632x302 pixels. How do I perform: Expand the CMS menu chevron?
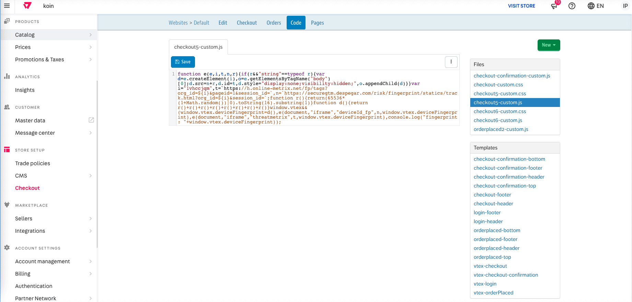pos(91,176)
